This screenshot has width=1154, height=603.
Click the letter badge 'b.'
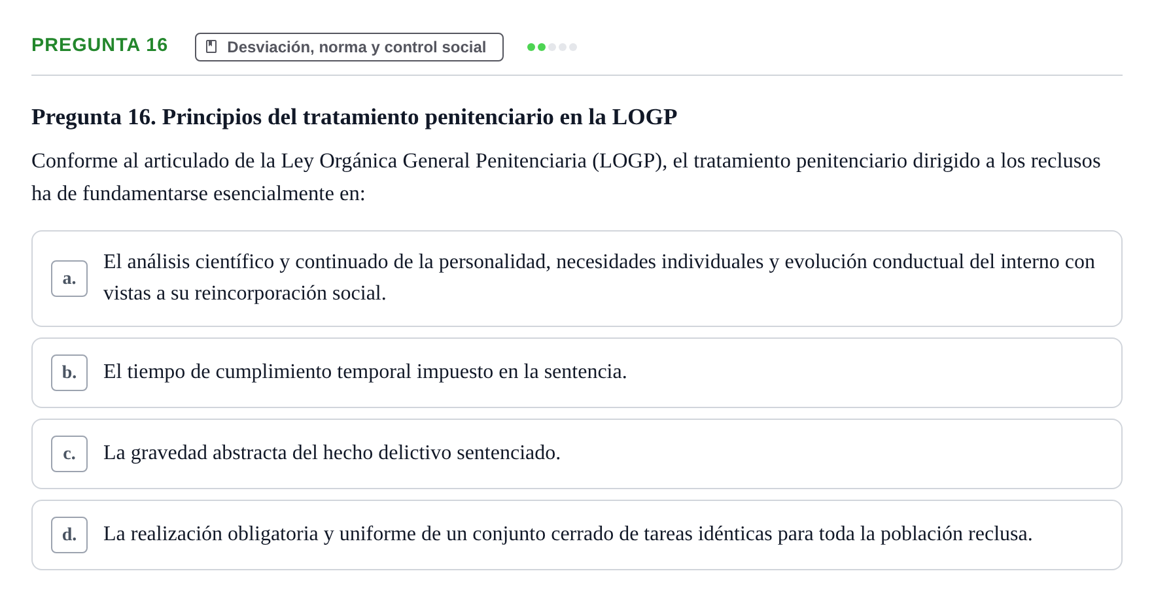(x=69, y=373)
